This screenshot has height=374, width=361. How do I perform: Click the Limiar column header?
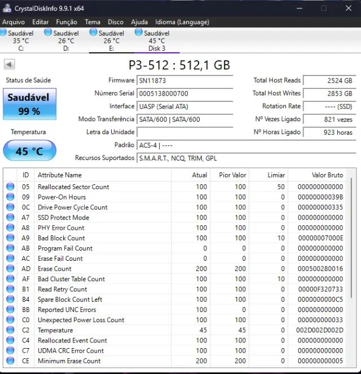click(x=268, y=175)
